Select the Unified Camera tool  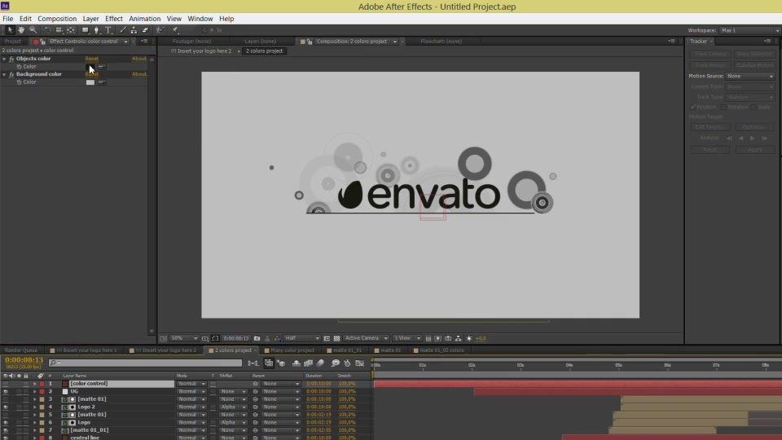59,30
